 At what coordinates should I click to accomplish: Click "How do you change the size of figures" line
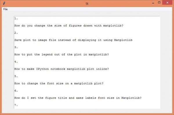click(x=69, y=26)
